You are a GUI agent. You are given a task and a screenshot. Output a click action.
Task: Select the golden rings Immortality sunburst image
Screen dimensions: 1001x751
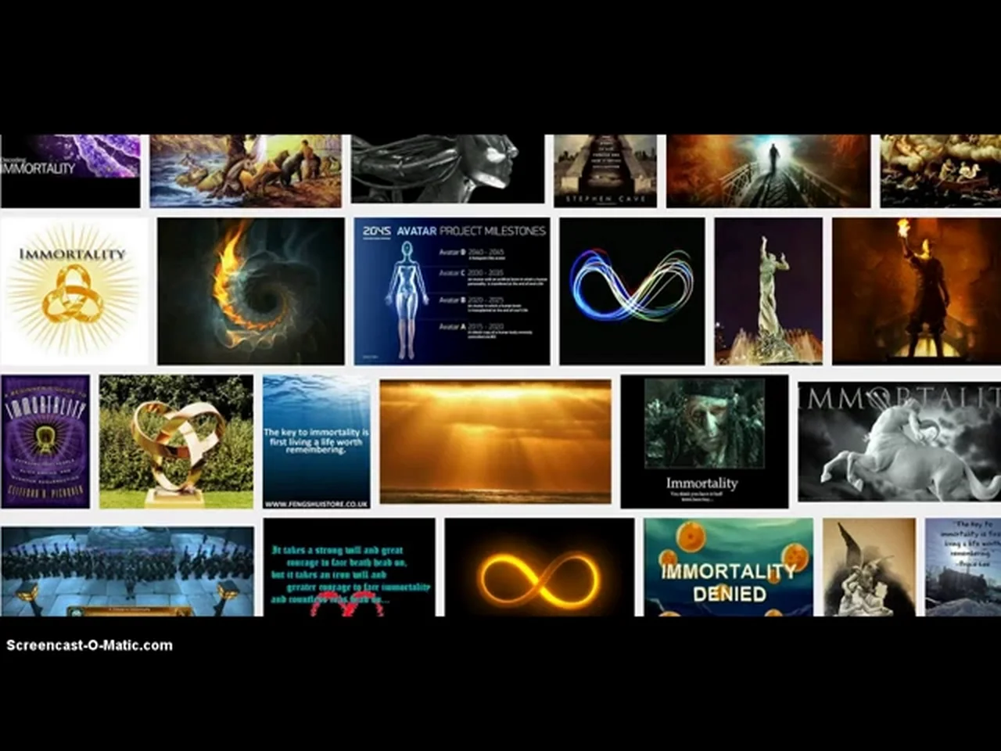74,291
